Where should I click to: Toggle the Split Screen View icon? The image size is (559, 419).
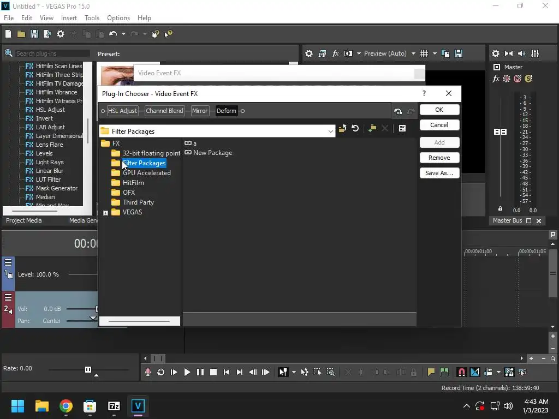tap(348, 53)
